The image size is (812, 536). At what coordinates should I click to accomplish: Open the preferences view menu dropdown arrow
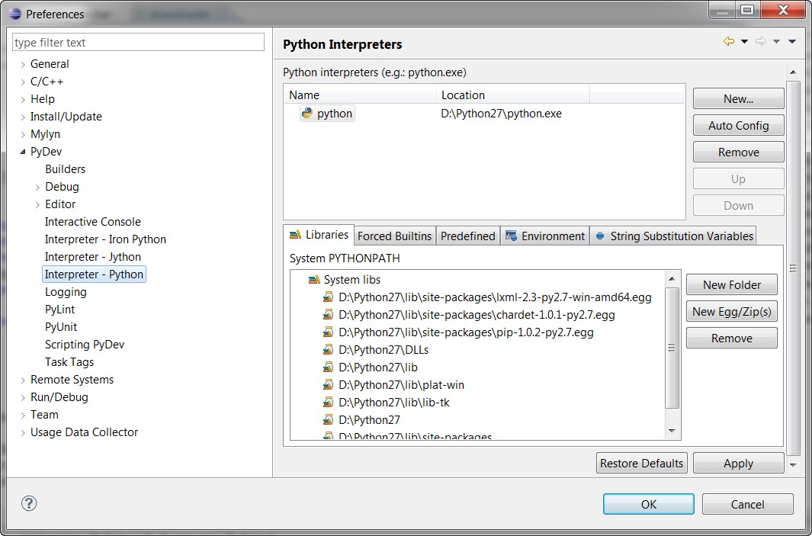791,42
